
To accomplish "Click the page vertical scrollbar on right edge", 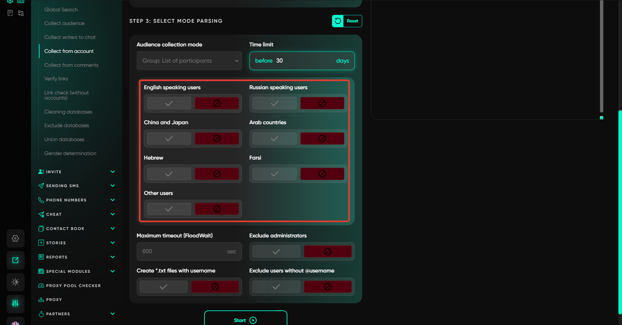I will click(620, 211).
